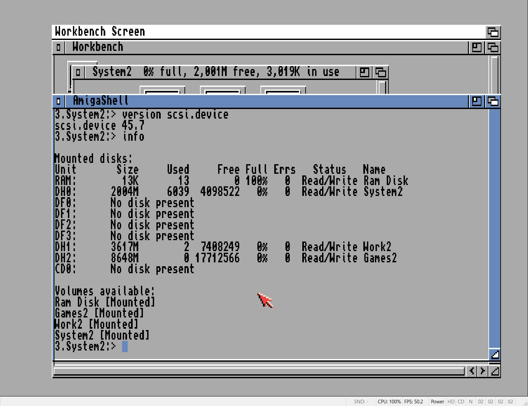
Task: Click the System2 window depth gadget
Action: click(381, 72)
